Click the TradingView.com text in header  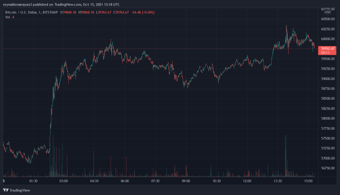tap(68, 5)
